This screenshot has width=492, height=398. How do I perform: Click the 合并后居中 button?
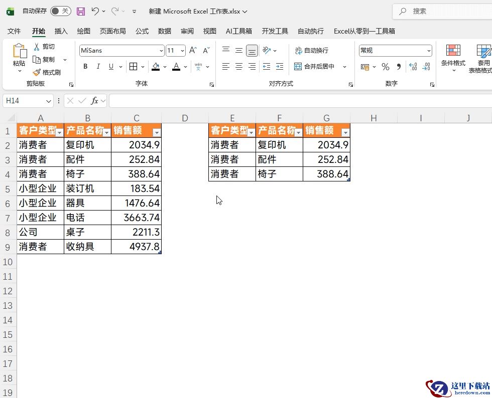tap(315, 67)
